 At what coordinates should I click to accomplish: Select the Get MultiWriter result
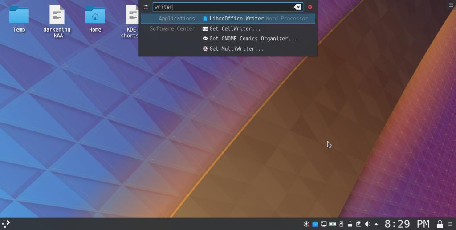pos(236,49)
